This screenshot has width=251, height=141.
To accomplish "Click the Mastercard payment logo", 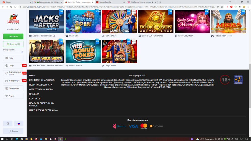I will pos(144,126).
